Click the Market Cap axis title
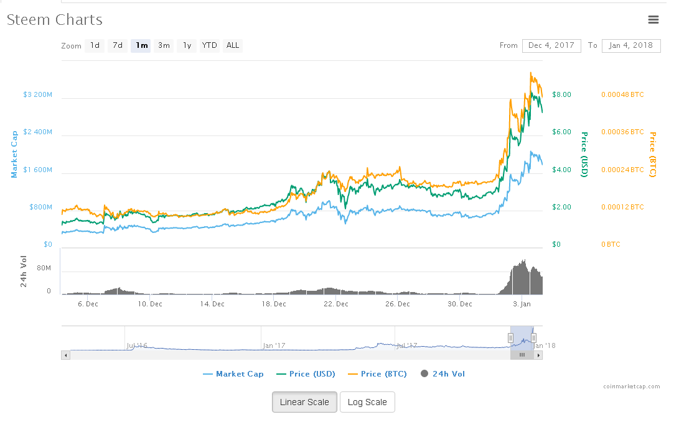Viewport: 679px width, 425px height. pyautogui.click(x=14, y=154)
